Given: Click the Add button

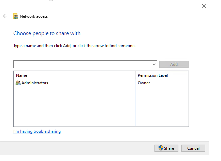Looking at the screenshot, I should click(174, 64).
